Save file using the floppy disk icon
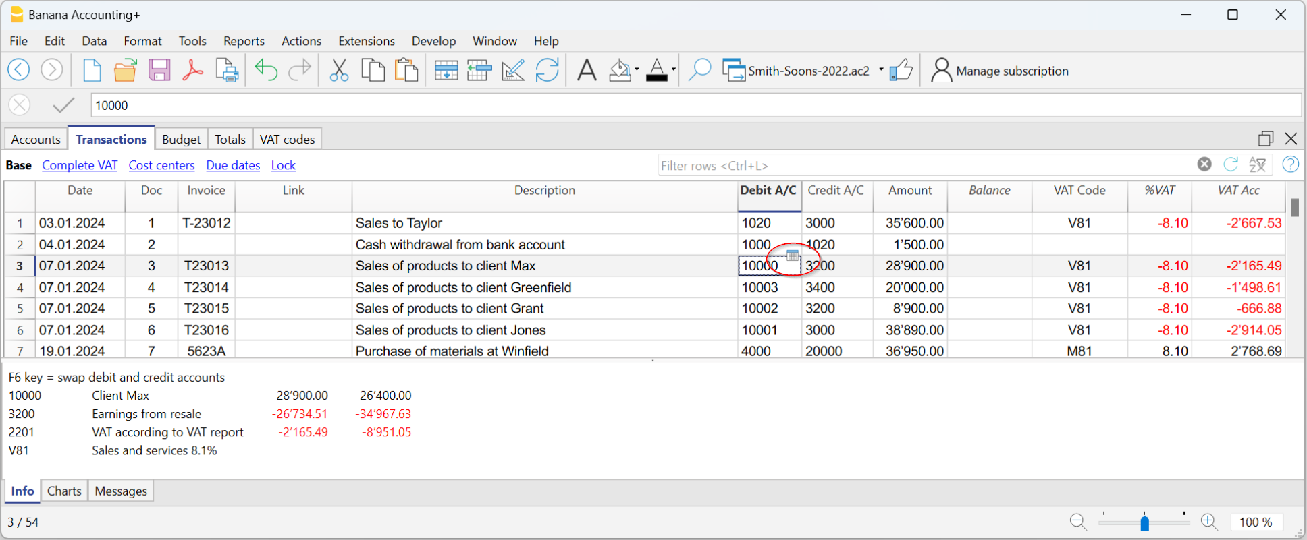 coord(159,69)
